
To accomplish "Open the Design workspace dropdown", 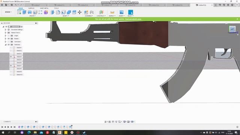I will coord(8,12).
